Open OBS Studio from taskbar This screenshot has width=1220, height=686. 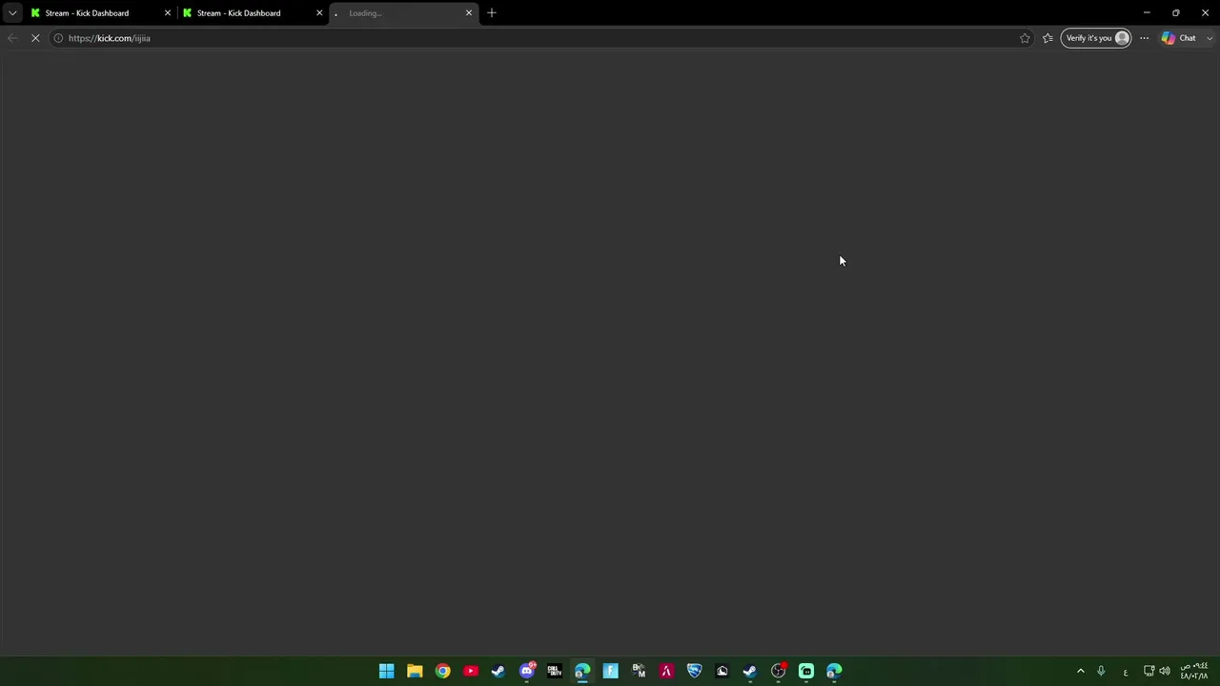click(779, 671)
